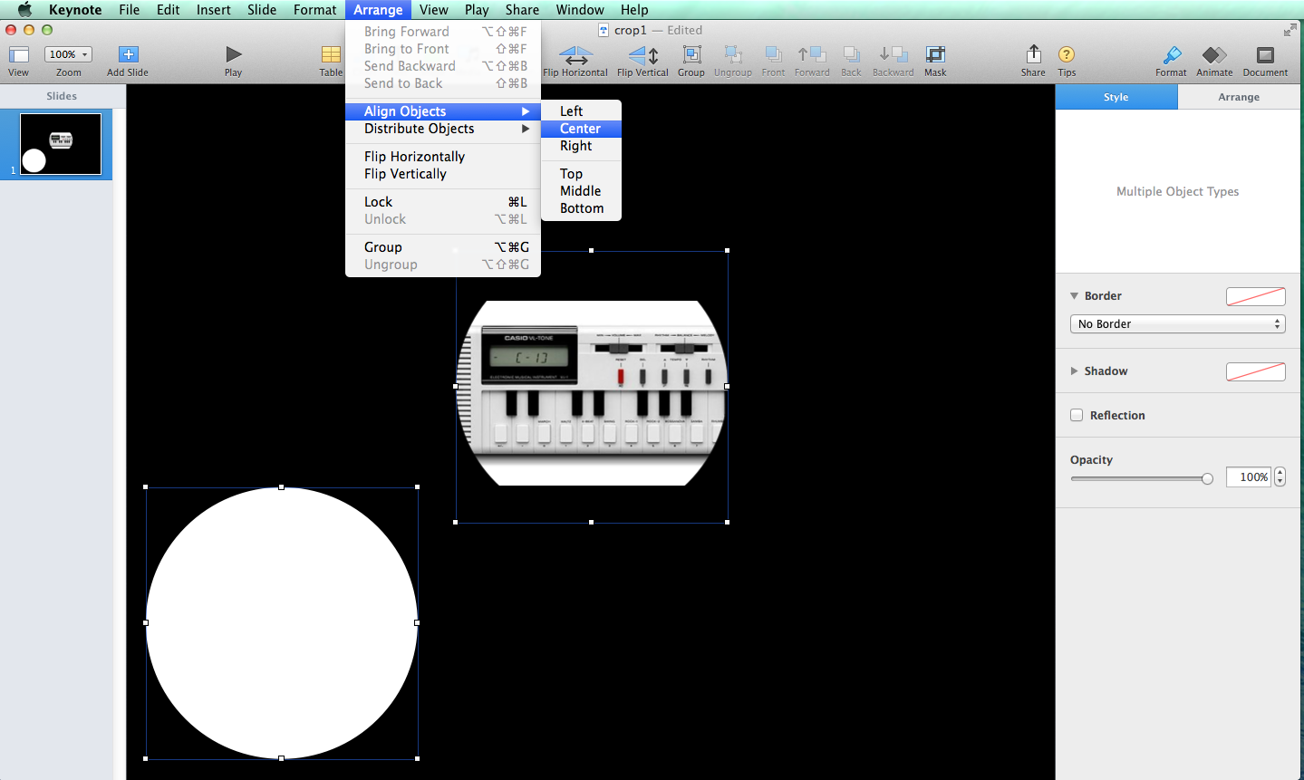Click the Table toolbar icon
This screenshot has width=1304, height=780.
pyautogui.click(x=330, y=56)
